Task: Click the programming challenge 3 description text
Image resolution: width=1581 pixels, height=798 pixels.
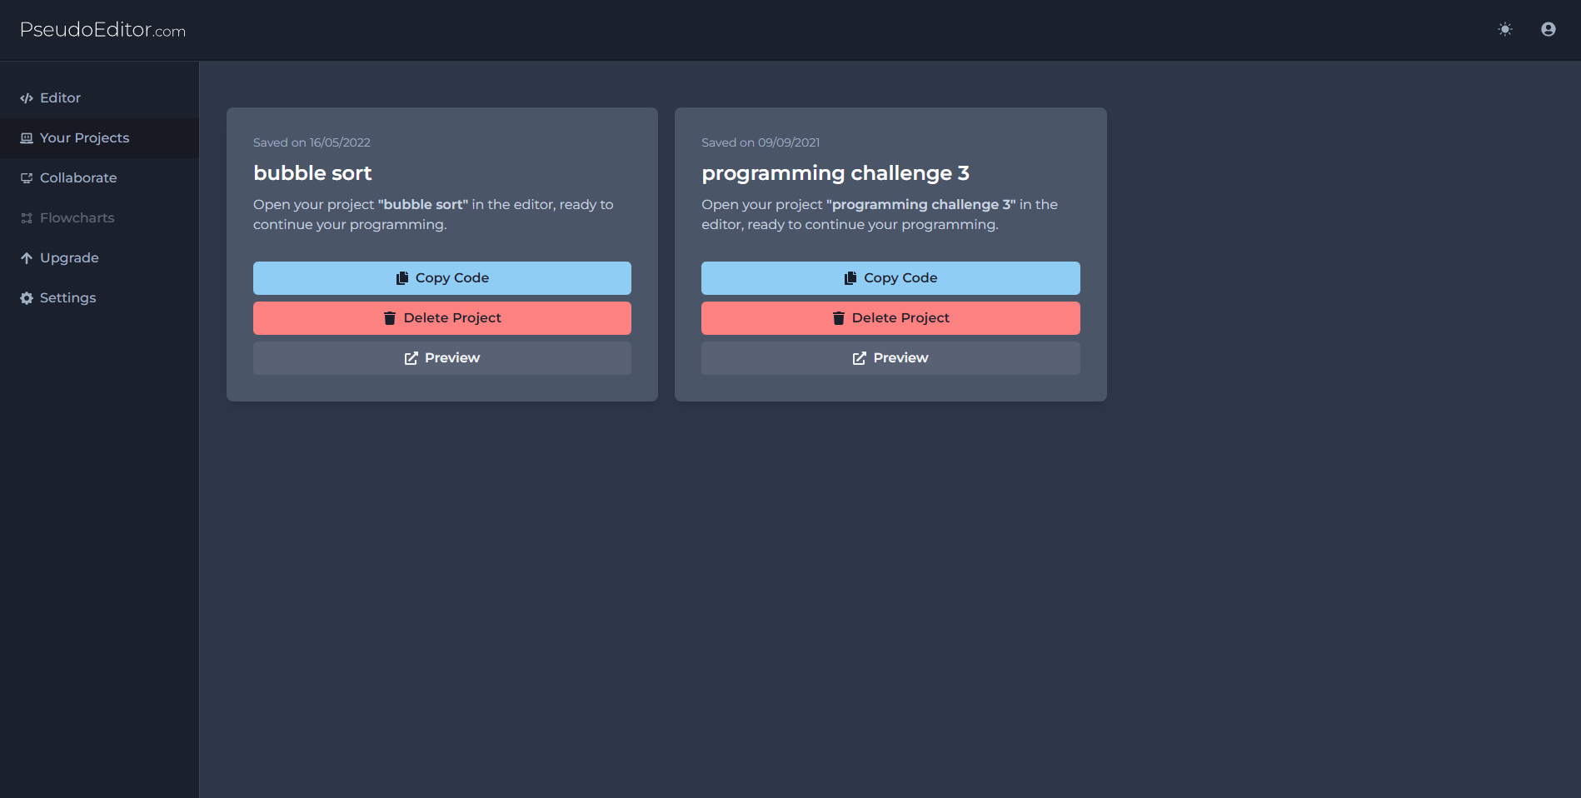Action: (880, 214)
